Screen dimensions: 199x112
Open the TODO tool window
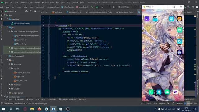(x=8, y=100)
